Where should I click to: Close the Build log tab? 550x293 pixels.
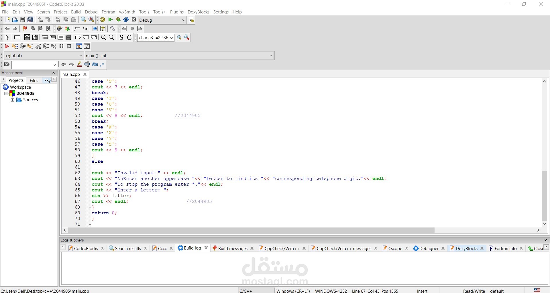206,248
